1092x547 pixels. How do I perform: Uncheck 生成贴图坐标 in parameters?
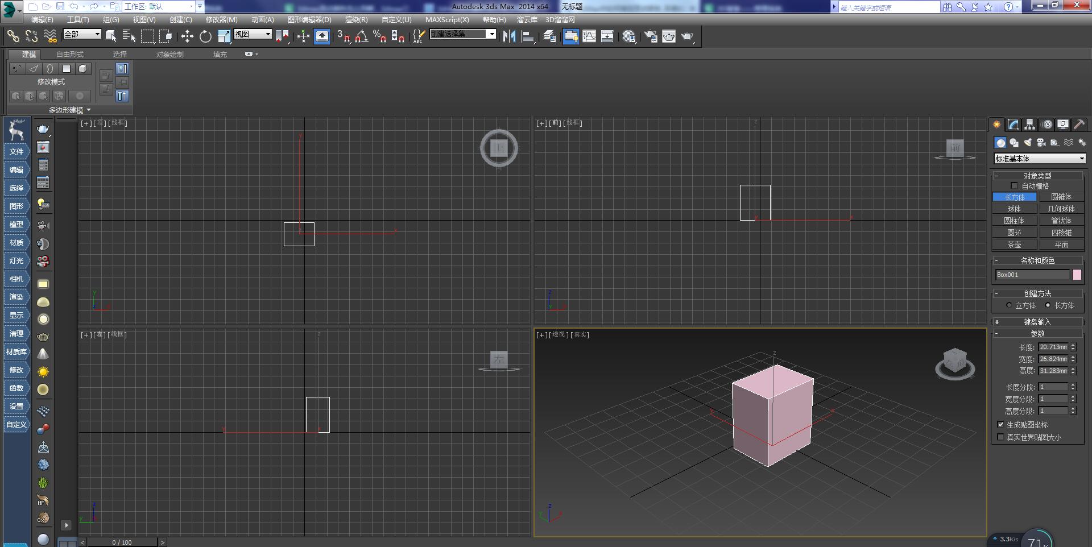(1001, 425)
